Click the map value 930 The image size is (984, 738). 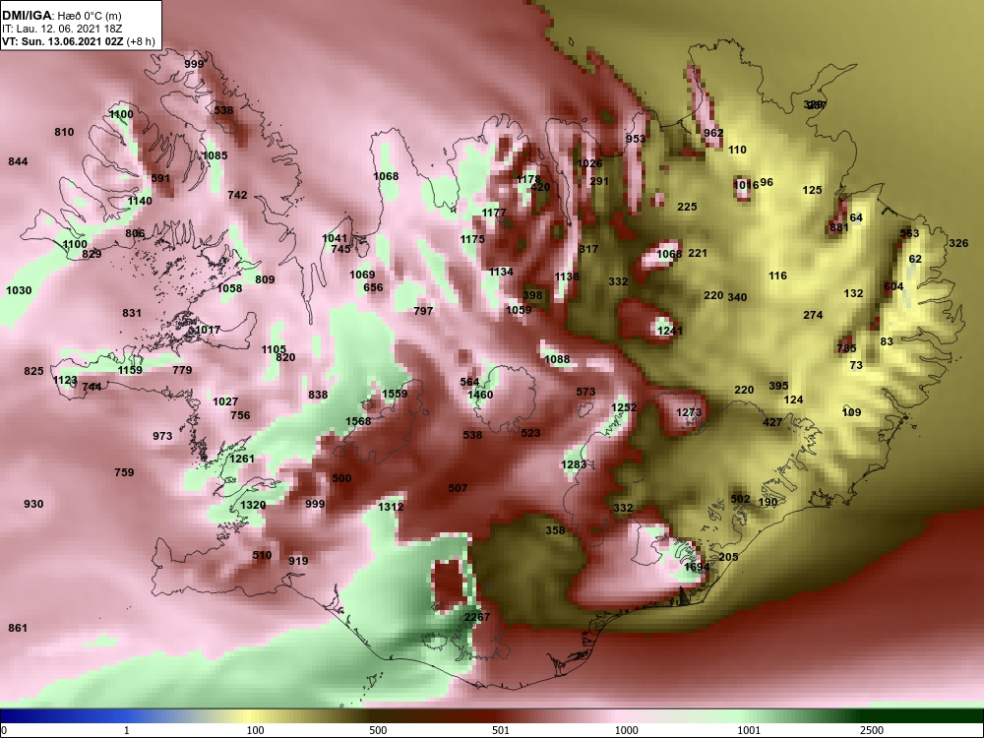[x=33, y=504]
